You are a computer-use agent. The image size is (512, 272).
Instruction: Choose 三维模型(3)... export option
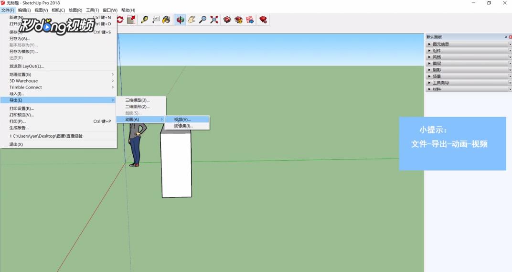141,100
